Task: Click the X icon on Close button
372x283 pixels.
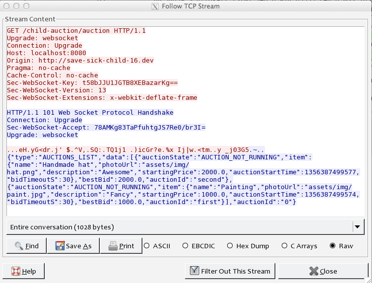Action: (313, 271)
